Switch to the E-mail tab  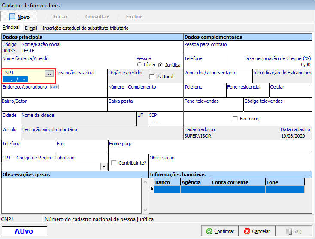pyautogui.click(x=31, y=28)
